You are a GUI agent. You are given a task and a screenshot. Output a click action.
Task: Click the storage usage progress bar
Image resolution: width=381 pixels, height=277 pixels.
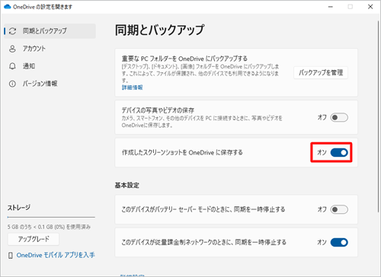point(51,218)
